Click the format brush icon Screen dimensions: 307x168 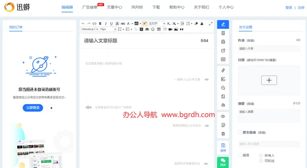[x=202, y=23]
